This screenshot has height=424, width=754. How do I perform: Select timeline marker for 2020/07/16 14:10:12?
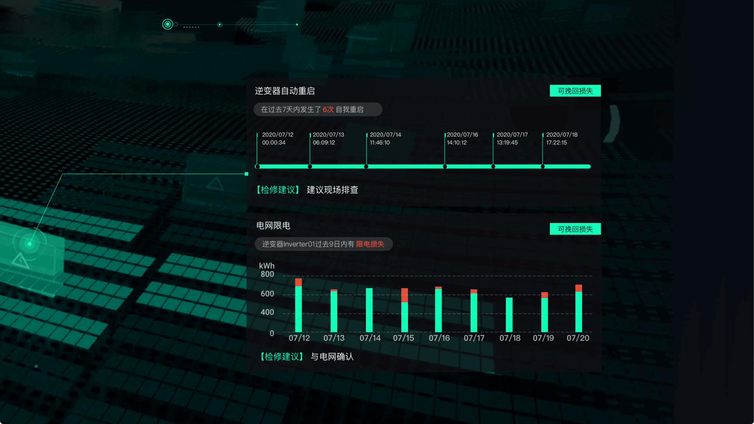pyautogui.click(x=445, y=166)
